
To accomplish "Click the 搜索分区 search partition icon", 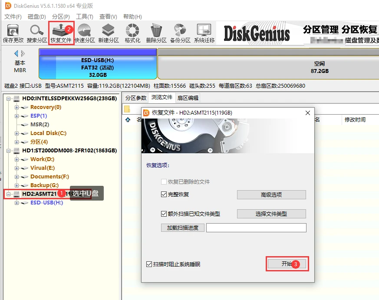I will tap(37, 33).
